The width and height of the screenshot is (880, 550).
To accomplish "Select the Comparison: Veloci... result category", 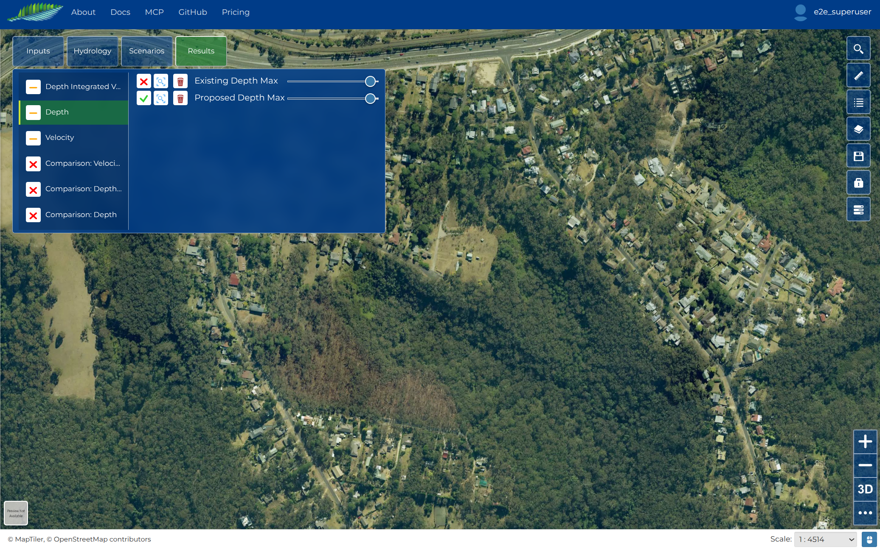I will (x=73, y=164).
